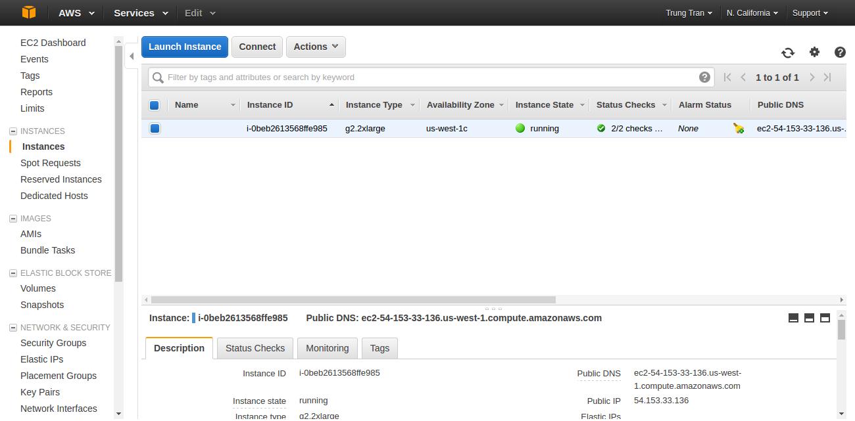
Task: Open the Services dropdown menu
Action: pyautogui.click(x=141, y=12)
